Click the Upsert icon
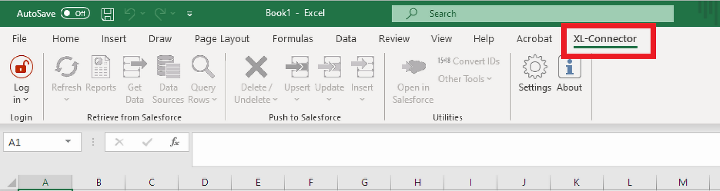 coord(297,67)
